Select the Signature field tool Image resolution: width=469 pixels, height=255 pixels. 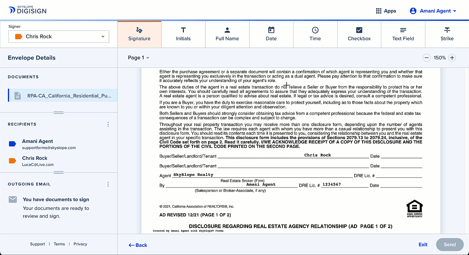139,34
